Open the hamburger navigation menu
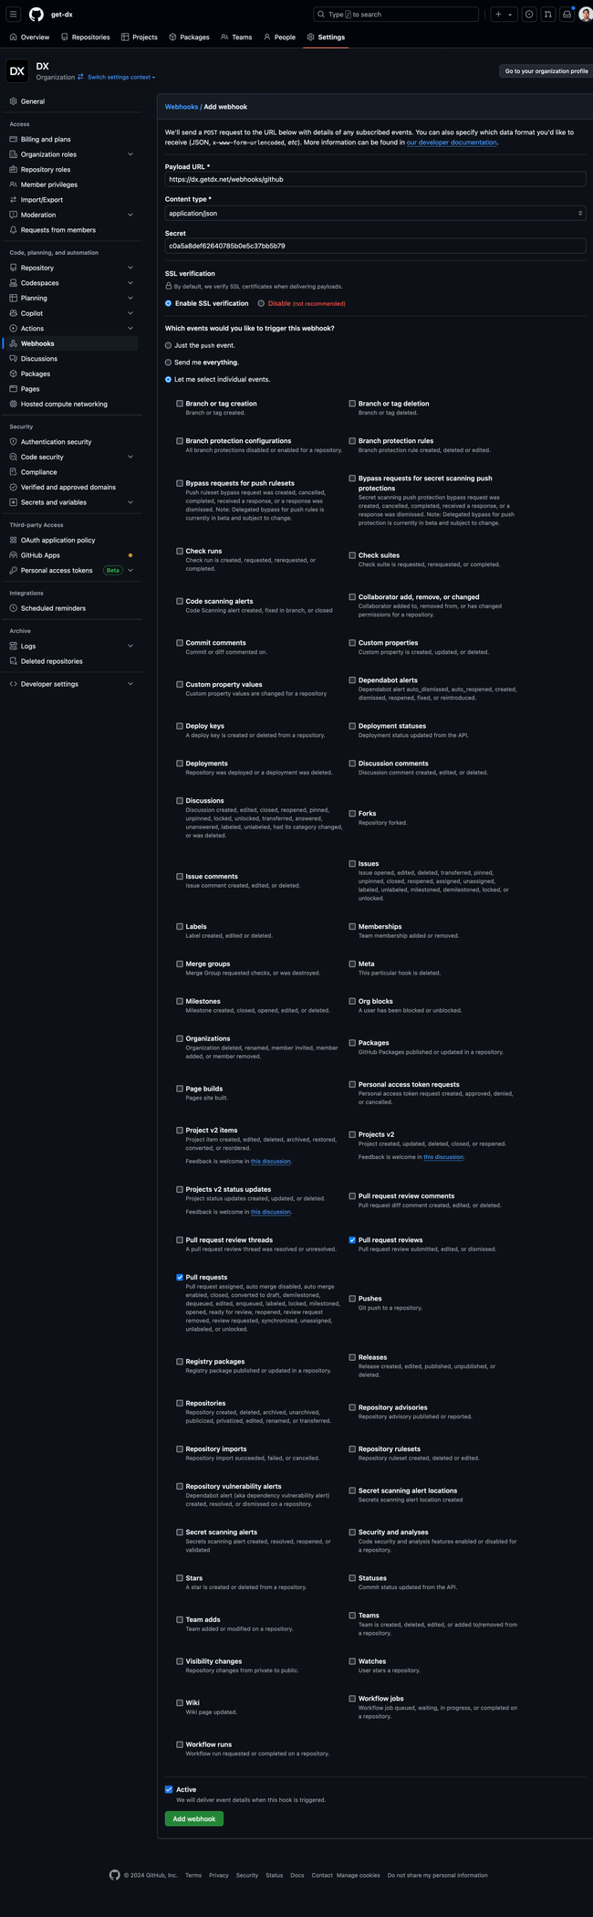The width and height of the screenshot is (593, 1917). 14,15
